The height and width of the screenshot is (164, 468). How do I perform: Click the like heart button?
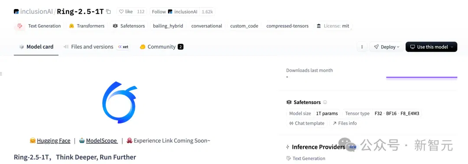[x=126, y=12]
